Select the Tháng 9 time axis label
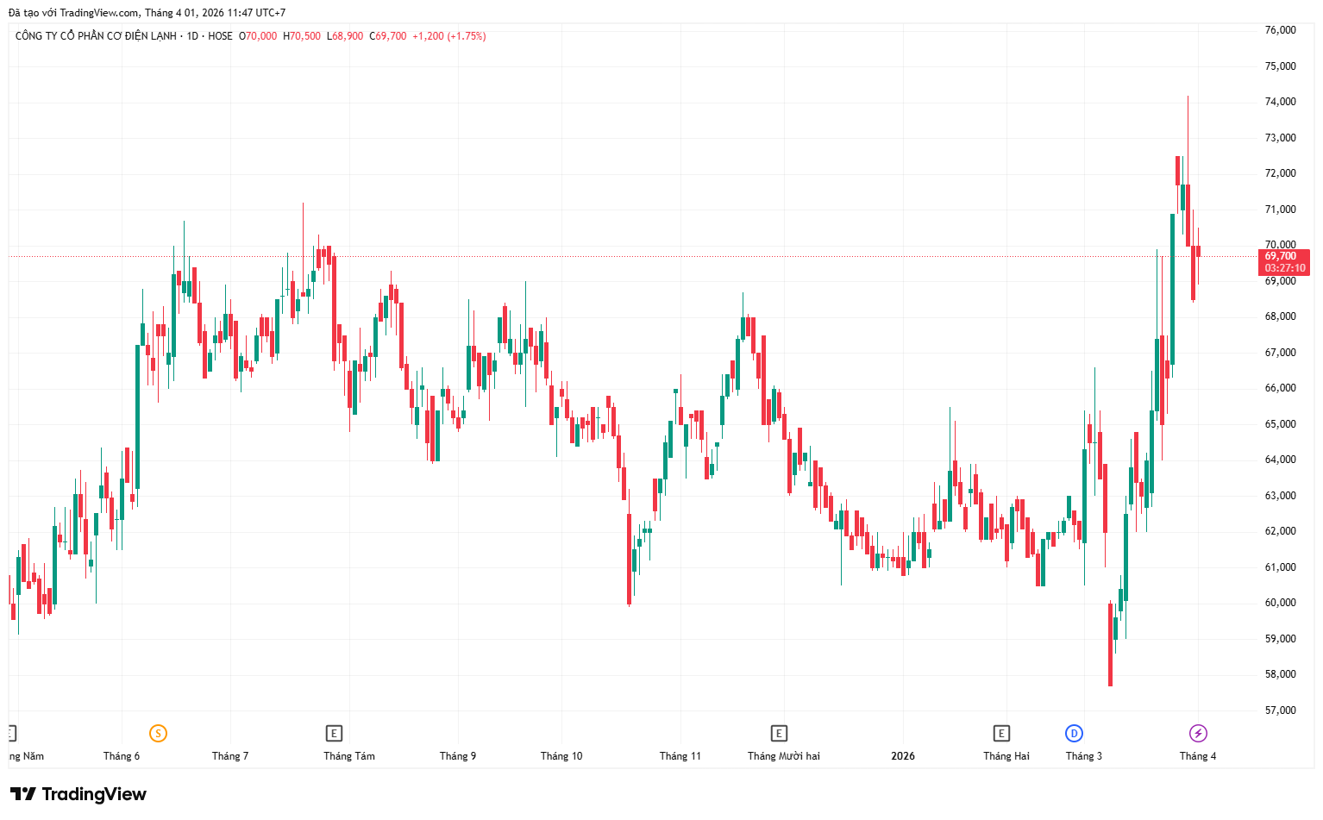Screen dimensions: 1323x820 click(458, 756)
